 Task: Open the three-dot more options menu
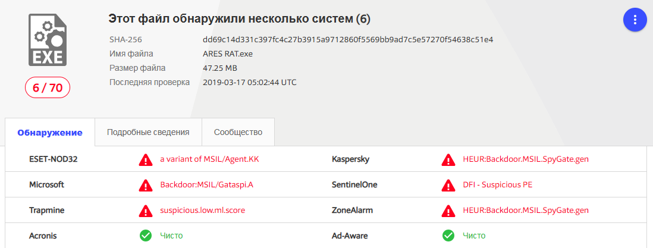(x=635, y=20)
